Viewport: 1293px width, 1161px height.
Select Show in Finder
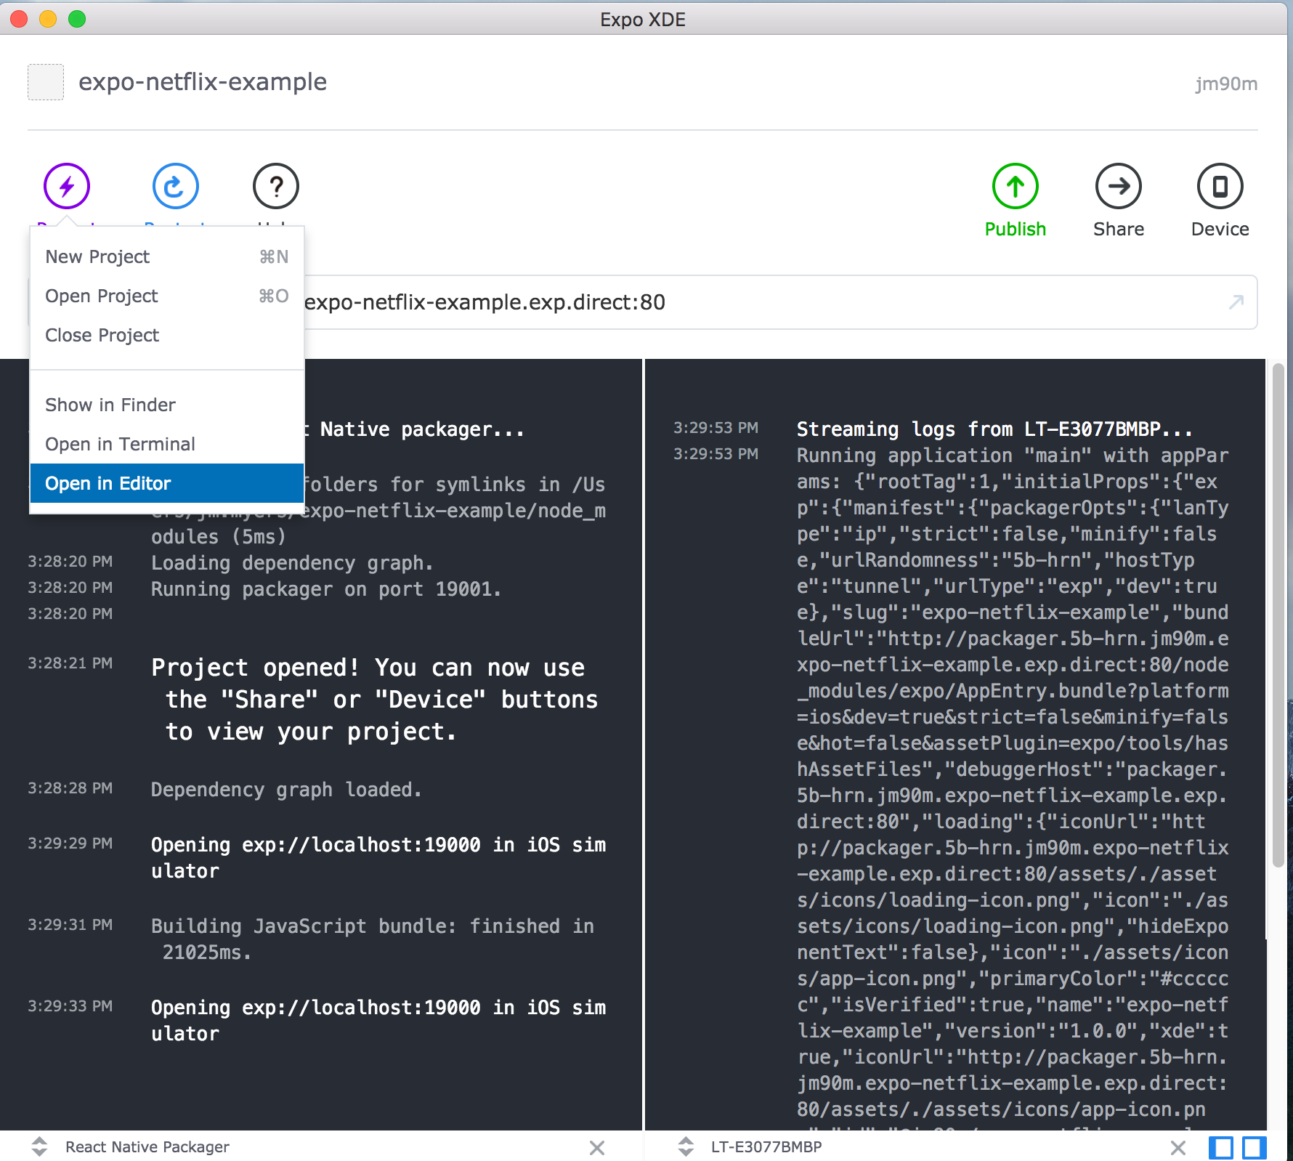[110, 405]
